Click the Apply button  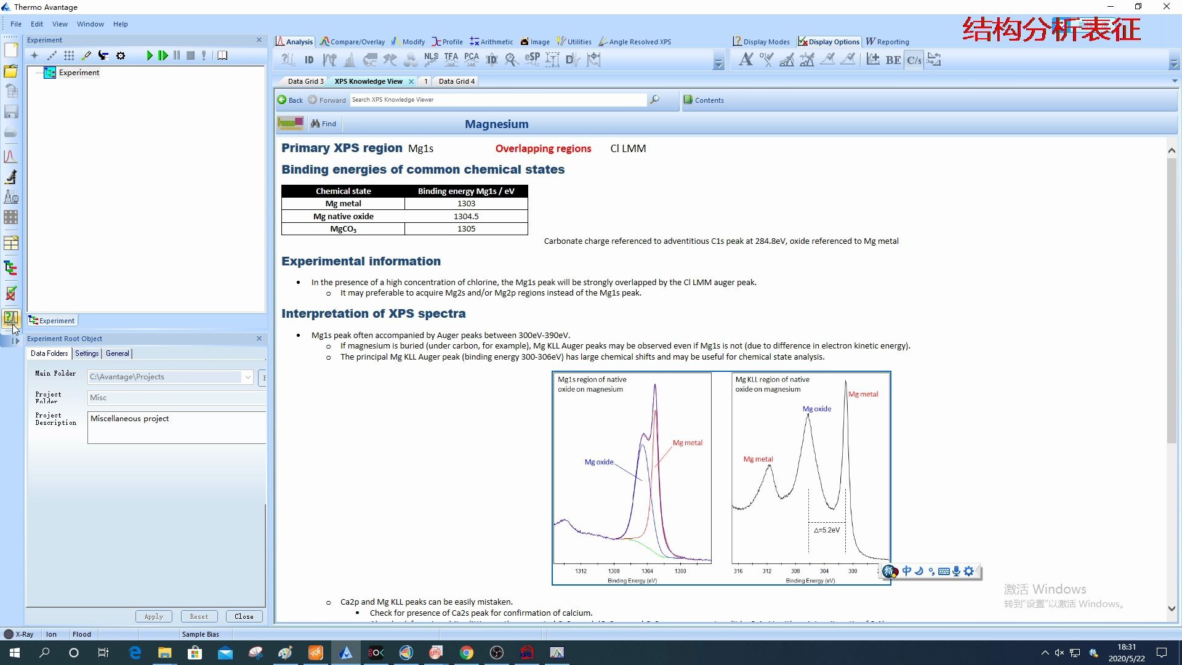click(153, 616)
